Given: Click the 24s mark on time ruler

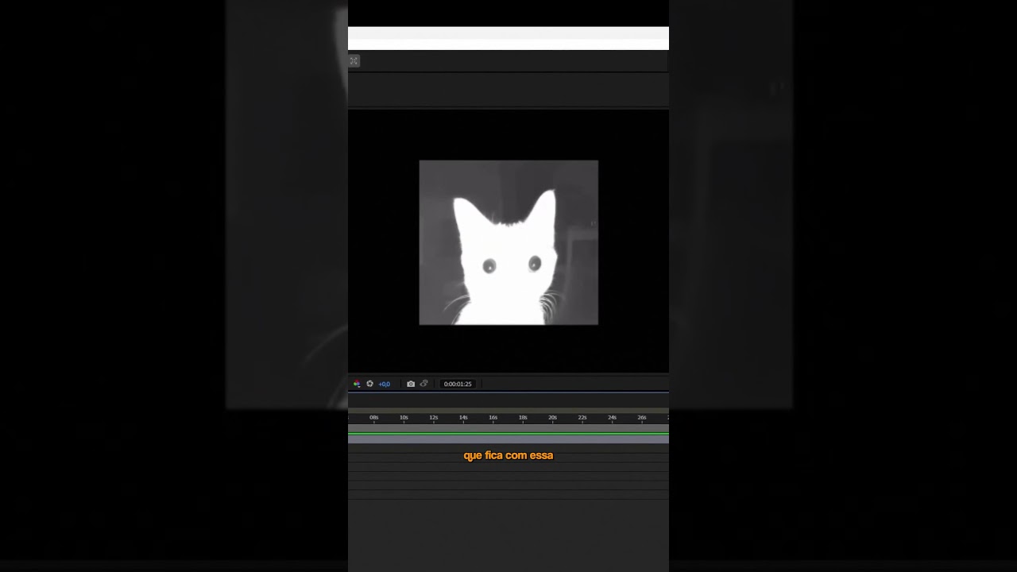Looking at the screenshot, I should (x=613, y=417).
